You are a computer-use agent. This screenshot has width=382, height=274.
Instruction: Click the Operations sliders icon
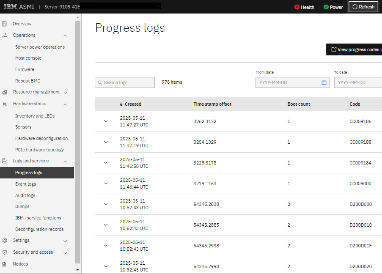point(5,36)
